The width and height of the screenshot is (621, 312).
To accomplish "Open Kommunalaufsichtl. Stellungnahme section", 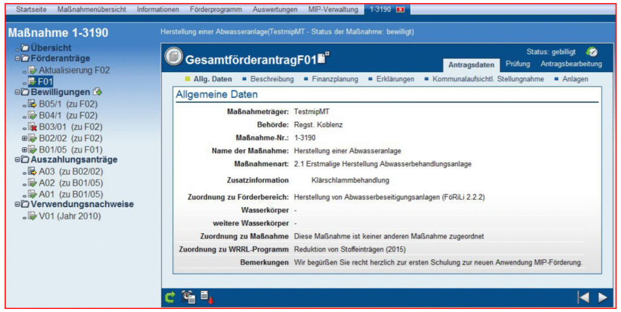I will (488, 79).
